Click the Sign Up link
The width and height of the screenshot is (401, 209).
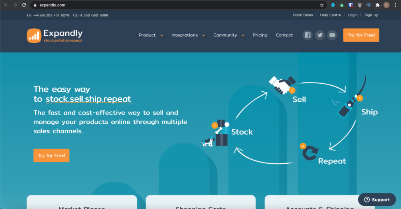click(371, 15)
